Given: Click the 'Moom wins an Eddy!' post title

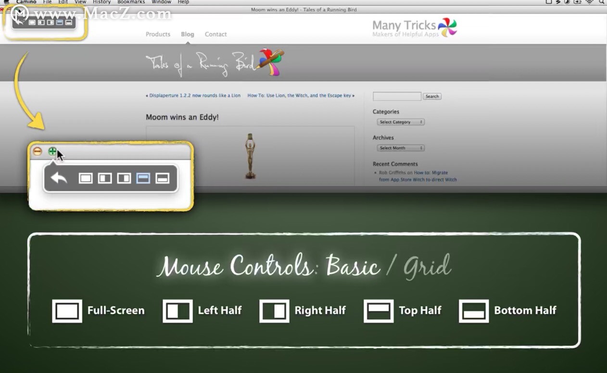Looking at the screenshot, I should click(182, 117).
